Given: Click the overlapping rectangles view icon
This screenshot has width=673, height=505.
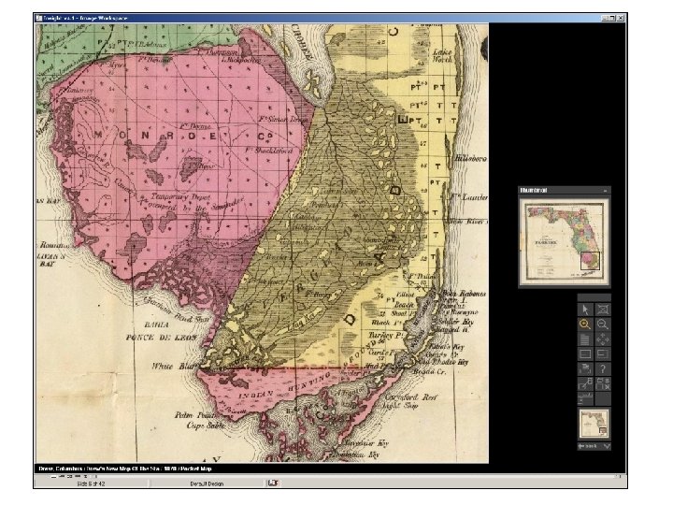Looking at the screenshot, I should click(x=603, y=354).
